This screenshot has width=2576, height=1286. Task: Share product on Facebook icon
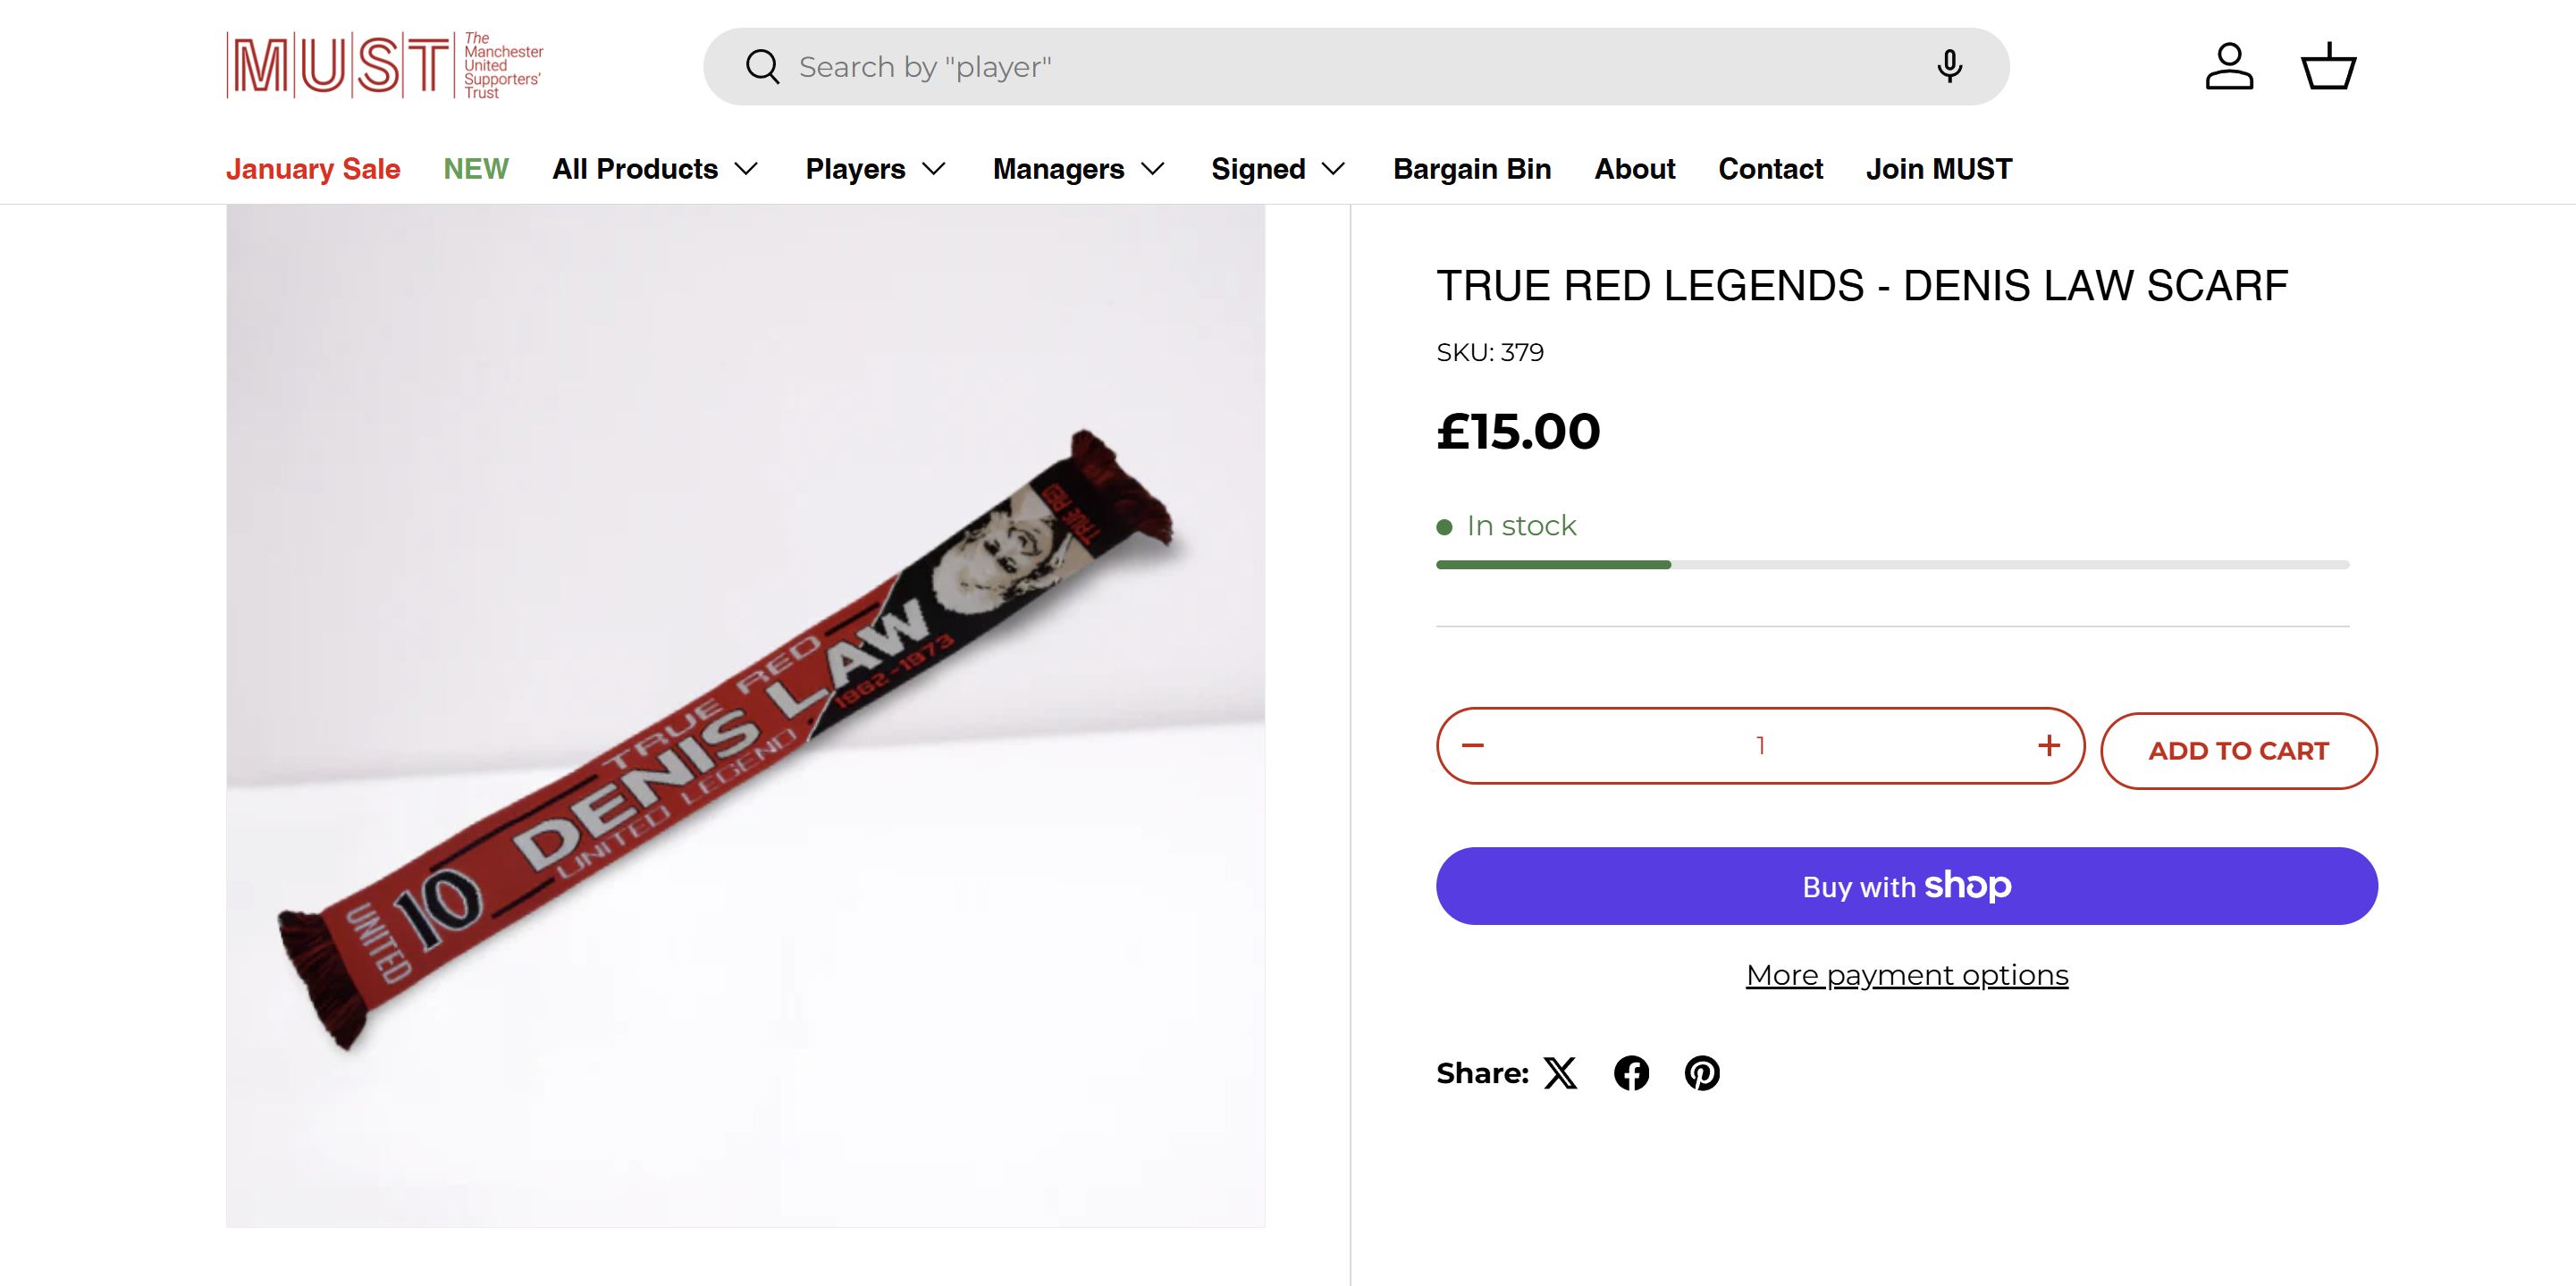click(x=1631, y=1073)
